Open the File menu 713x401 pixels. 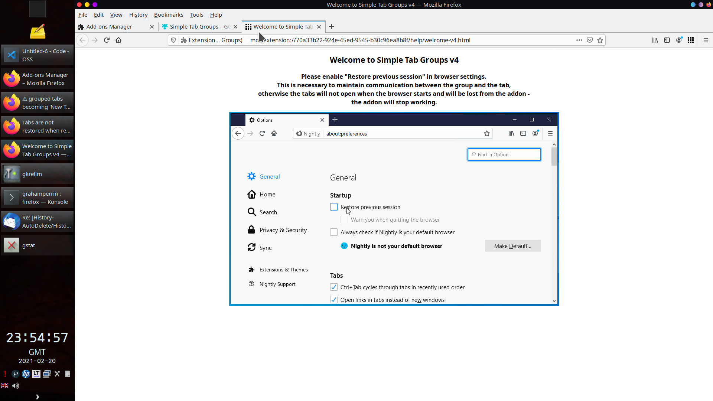83,15
